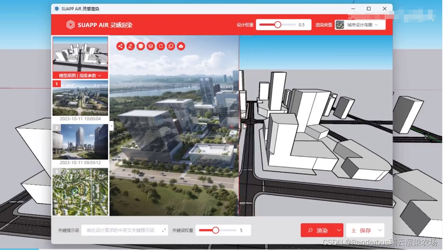Click the cloud upload icon on the render toolbar
The height and width of the screenshot is (250, 443).
(181, 46)
